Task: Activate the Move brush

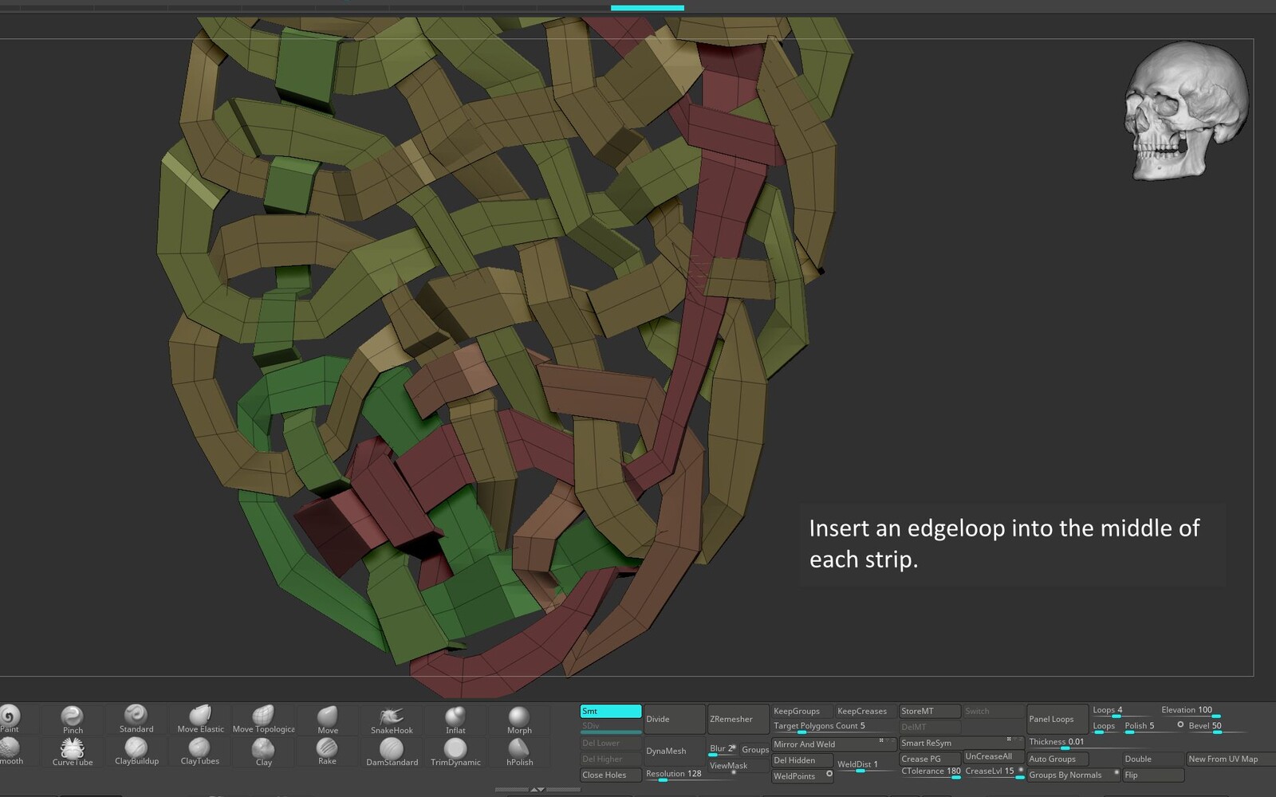Action: [x=328, y=719]
